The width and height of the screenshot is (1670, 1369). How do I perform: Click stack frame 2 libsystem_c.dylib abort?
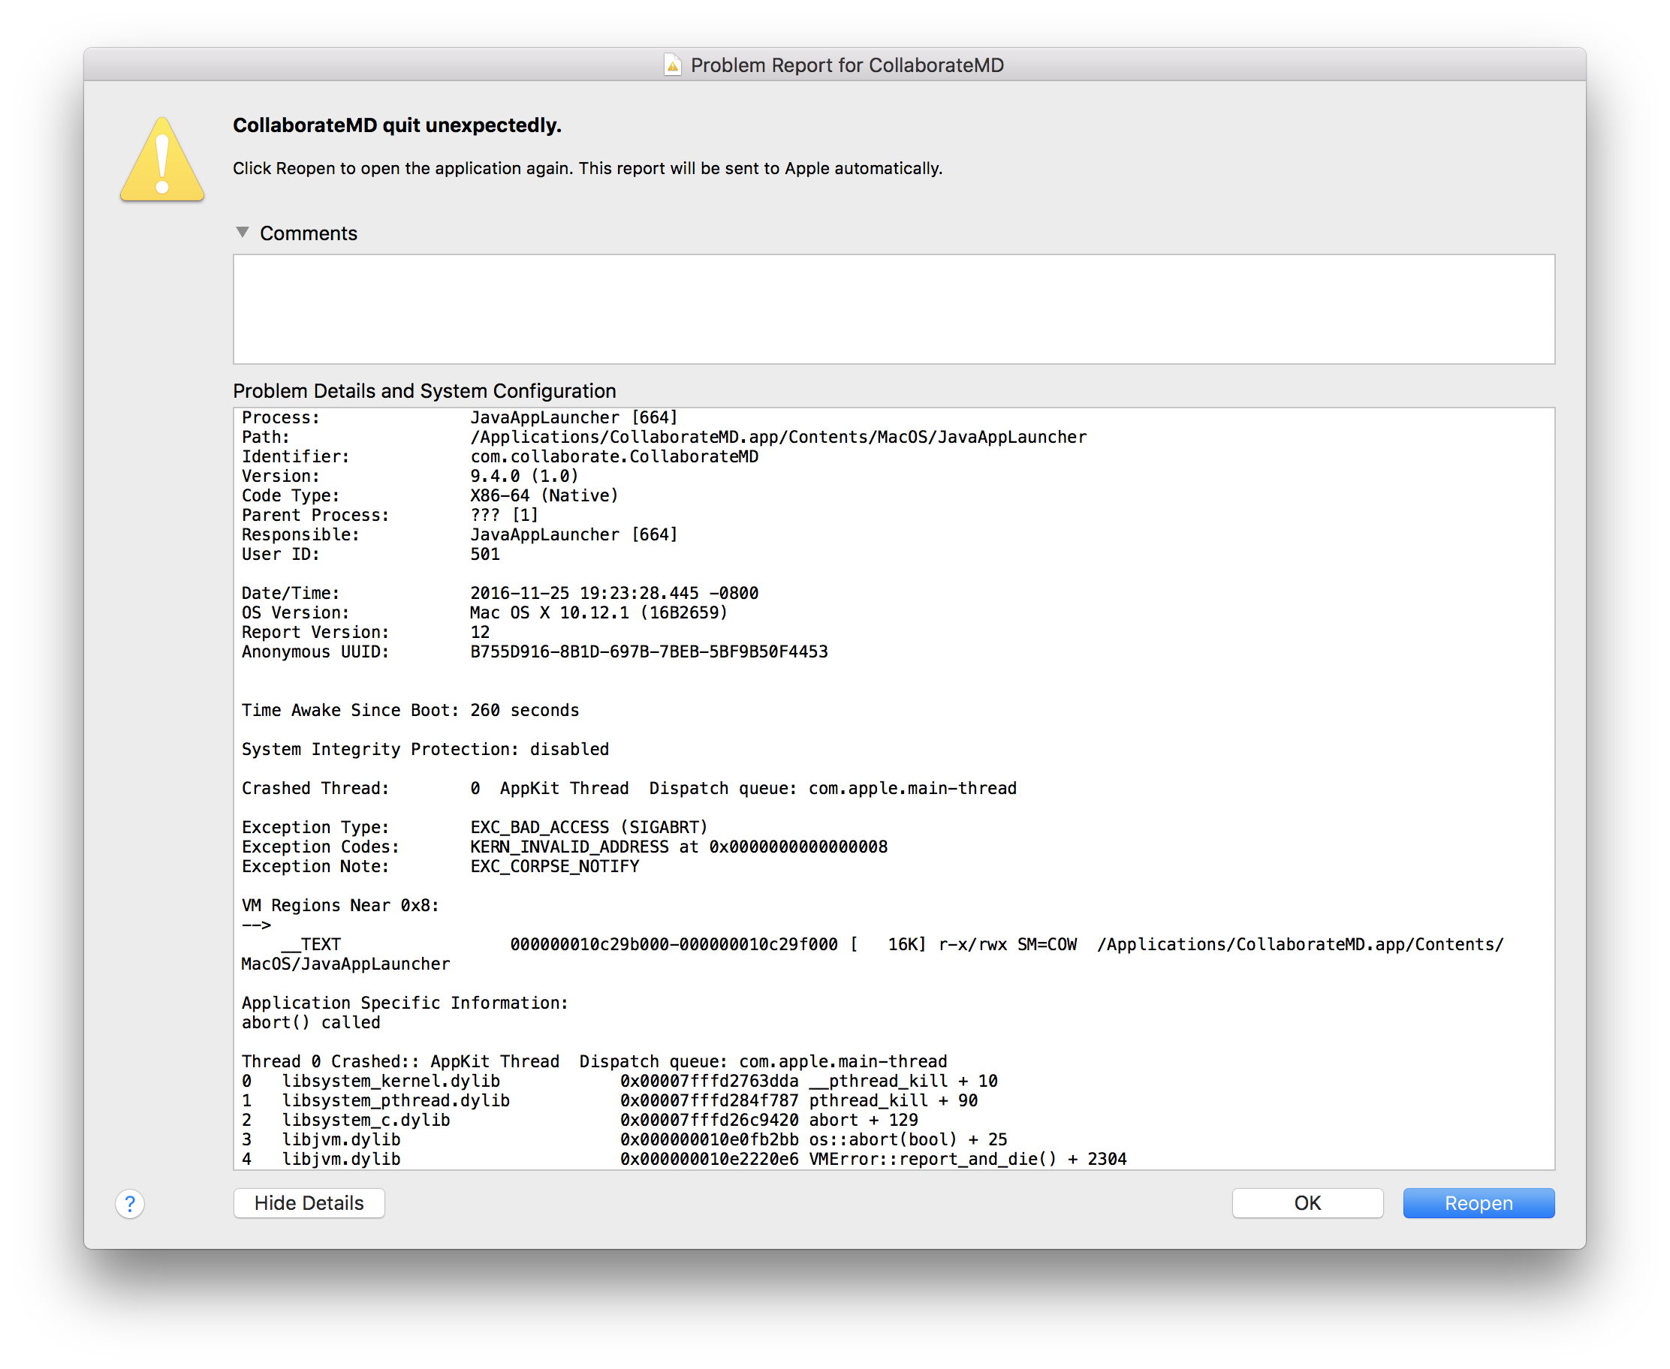click(x=580, y=1121)
